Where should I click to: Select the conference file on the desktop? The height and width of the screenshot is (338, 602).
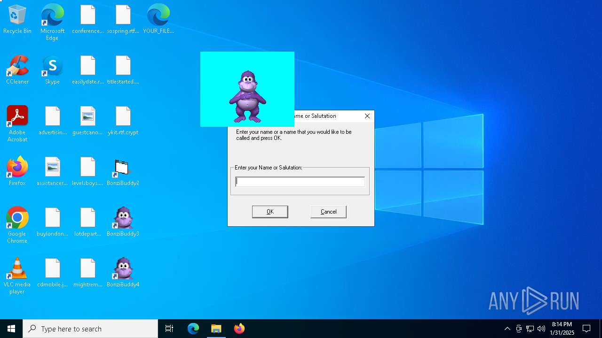[88, 20]
